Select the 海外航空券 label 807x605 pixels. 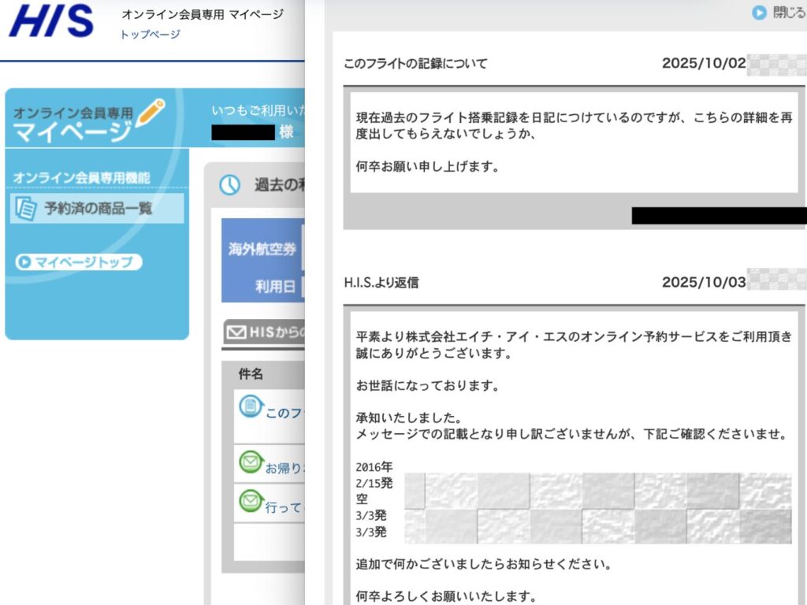pyautogui.click(x=262, y=248)
